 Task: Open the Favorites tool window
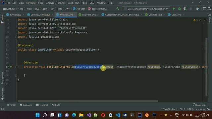[x=2, y=94]
